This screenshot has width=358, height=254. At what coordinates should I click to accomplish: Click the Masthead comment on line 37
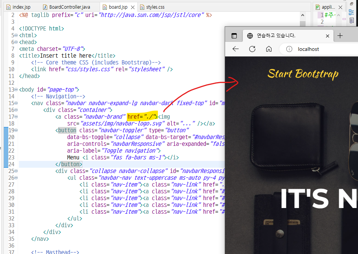click(x=55, y=252)
